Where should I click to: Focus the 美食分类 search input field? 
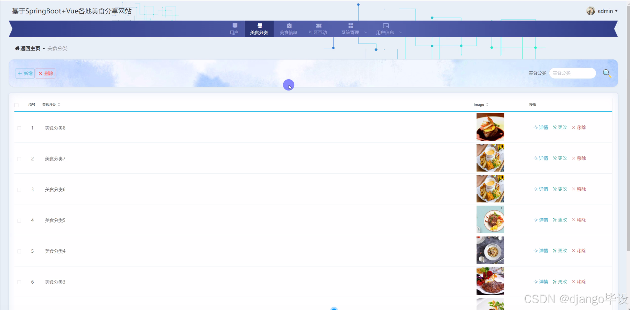(573, 73)
